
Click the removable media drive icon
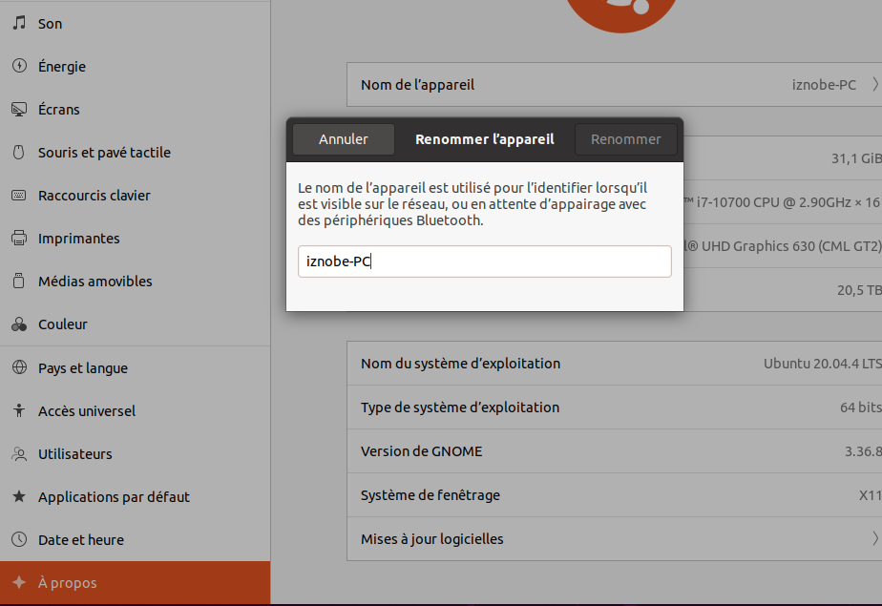pyautogui.click(x=19, y=281)
